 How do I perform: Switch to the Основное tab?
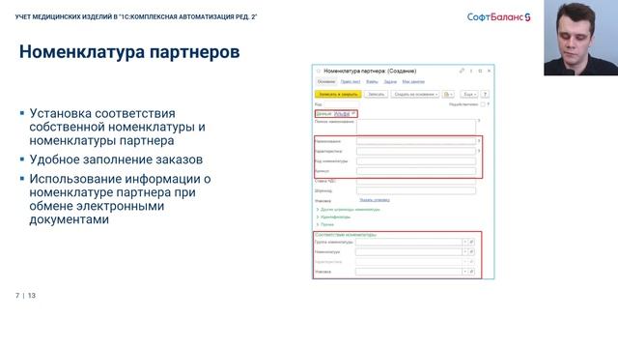[x=326, y=81]
